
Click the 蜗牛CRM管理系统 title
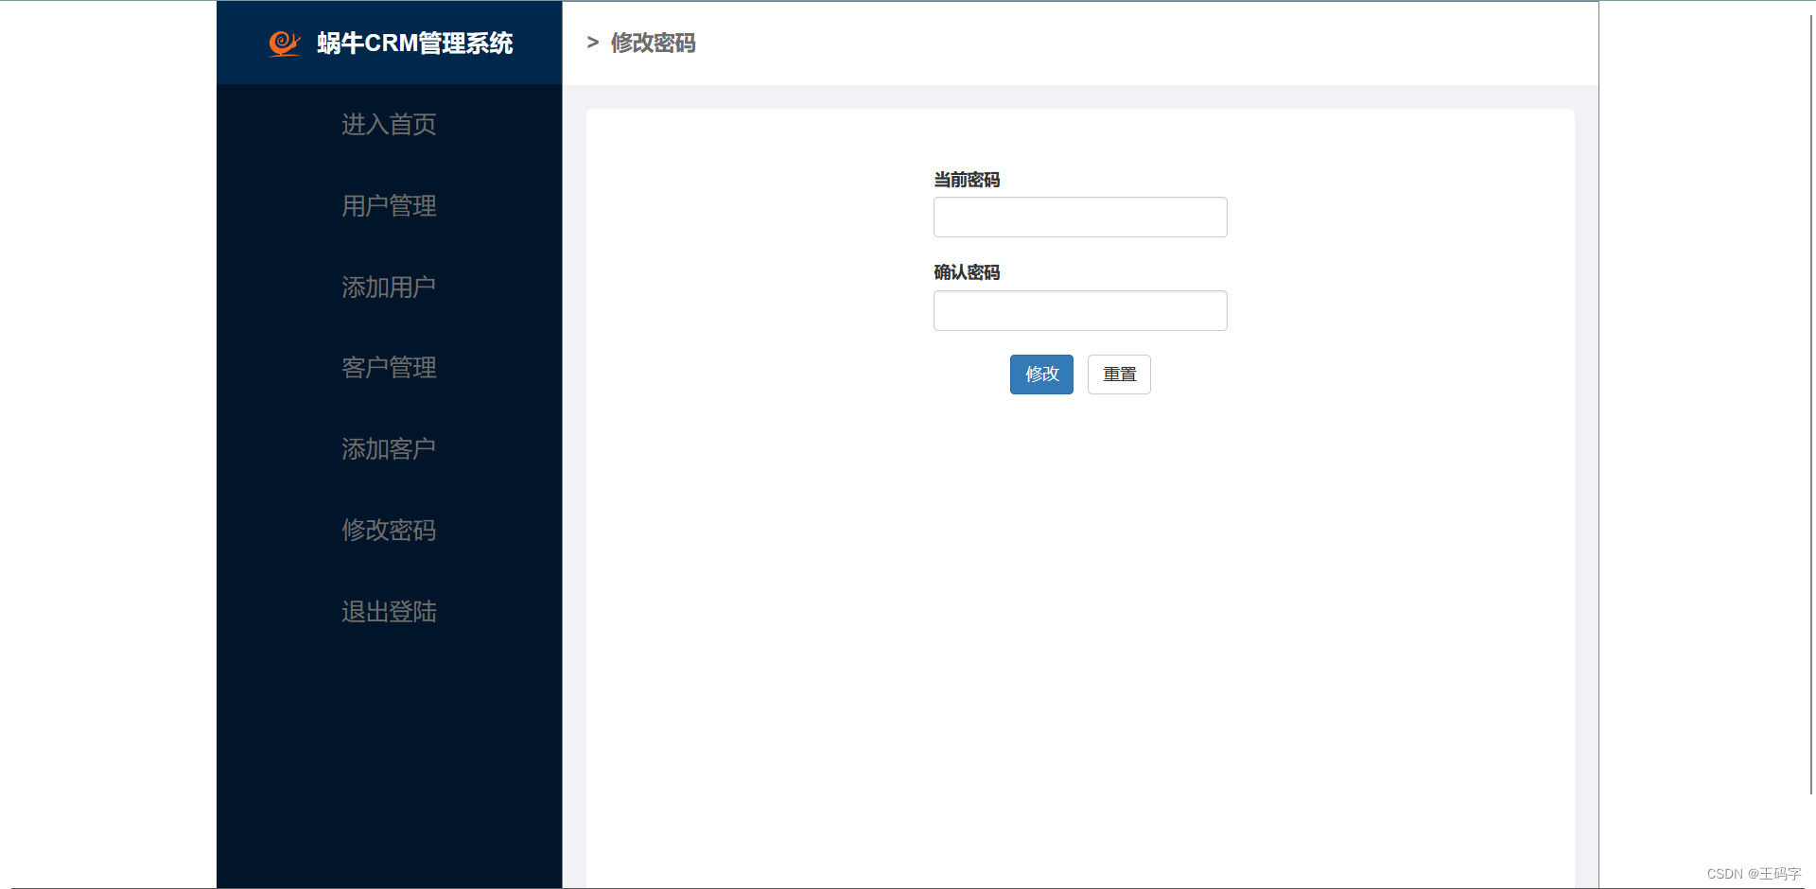click(x=415, y=44)
